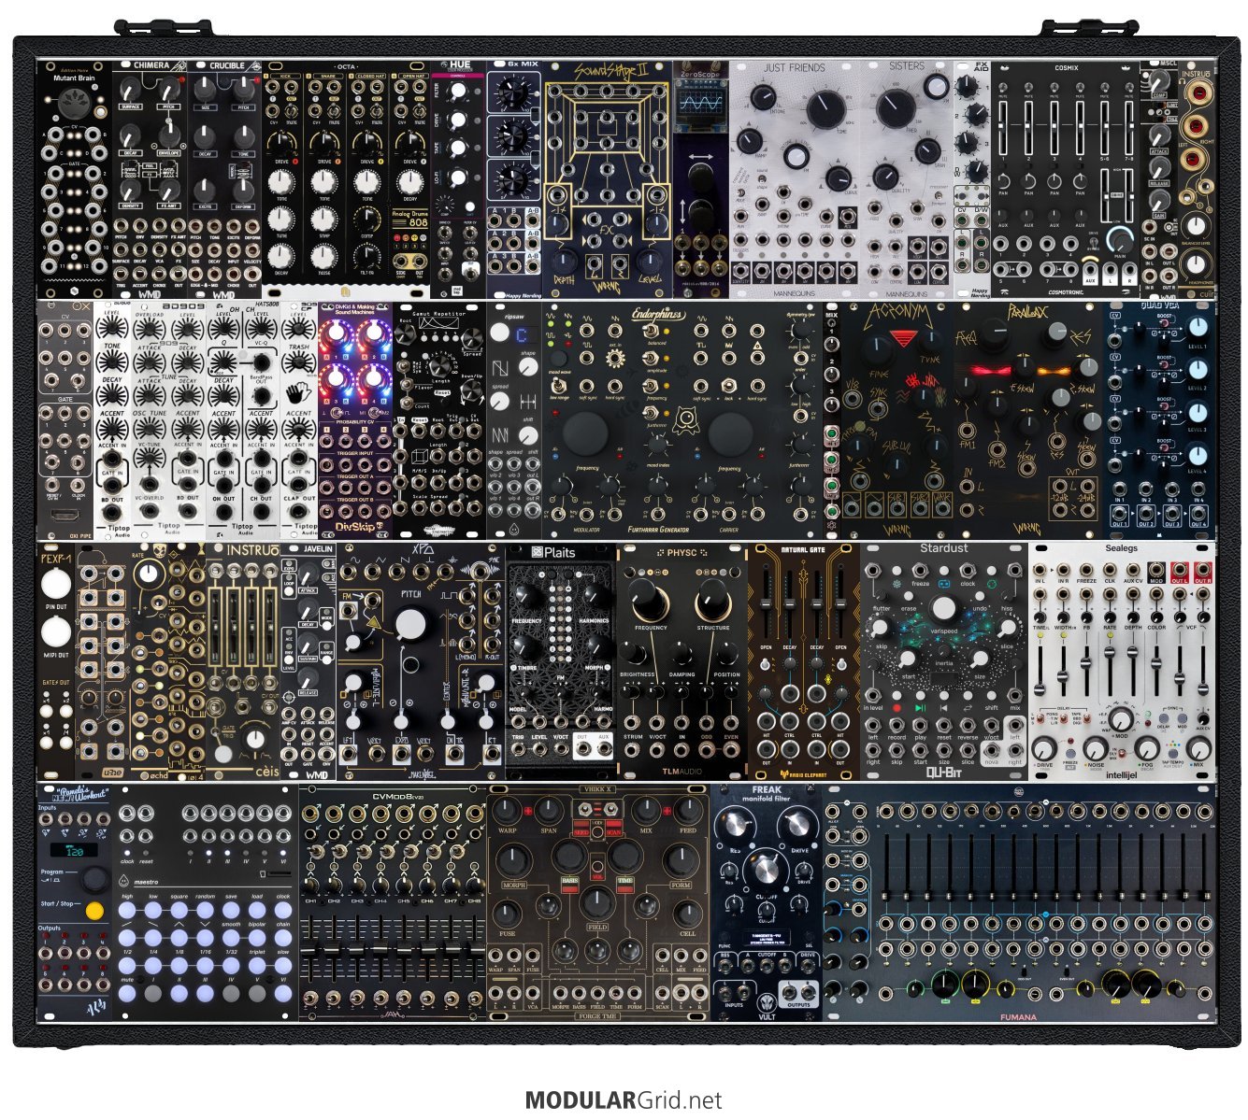Click the TLM Audio logo on PHYSC
This screenshot has width=1248, height=1120.
(x=681, y=771)
